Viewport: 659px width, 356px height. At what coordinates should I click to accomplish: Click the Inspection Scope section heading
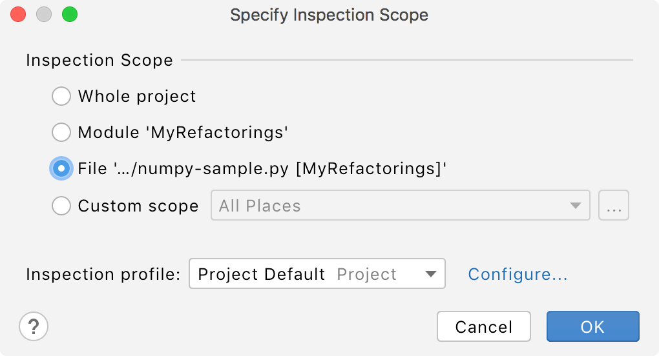coord(99,61)
